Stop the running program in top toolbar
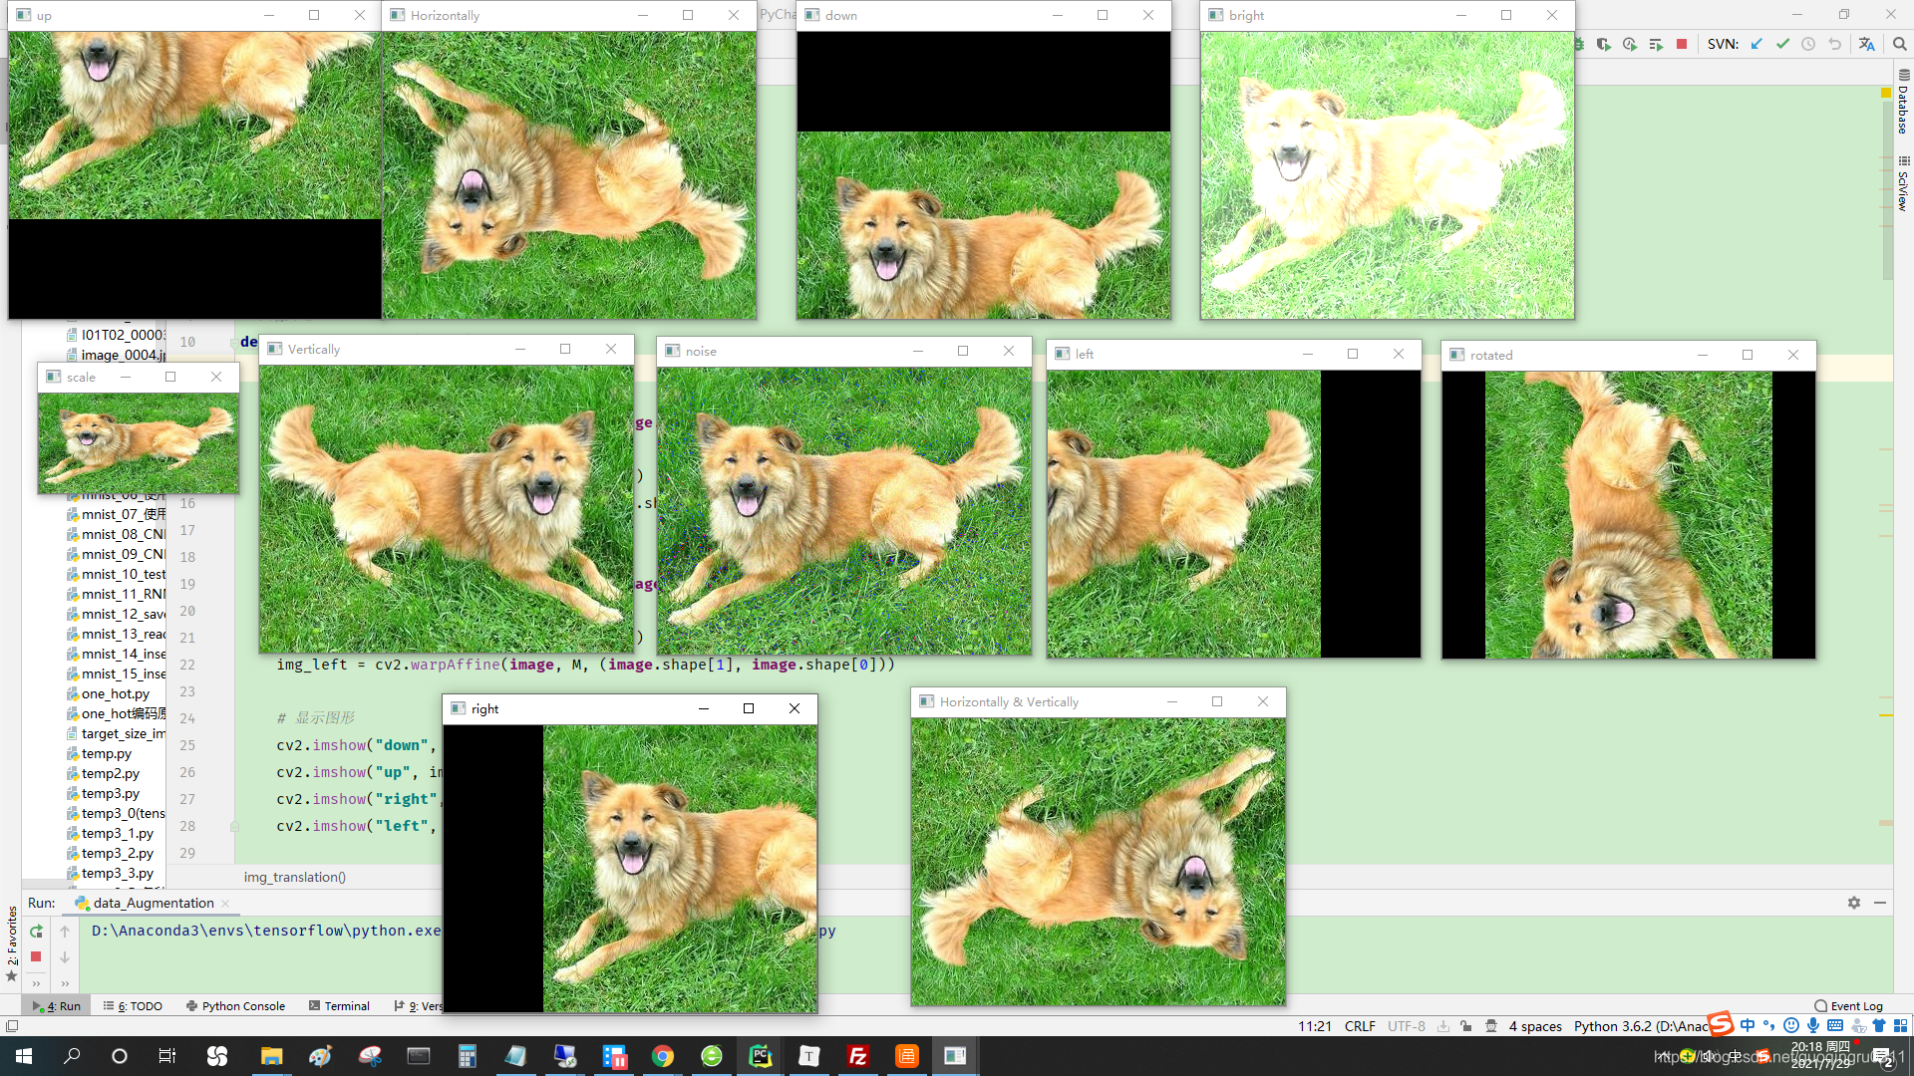Image resolution: width=1914 pixels, height=1076 pixels. click(1682, 44)
